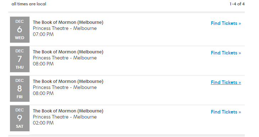Open Find Tickets for Saturday Dec 9

226,112
